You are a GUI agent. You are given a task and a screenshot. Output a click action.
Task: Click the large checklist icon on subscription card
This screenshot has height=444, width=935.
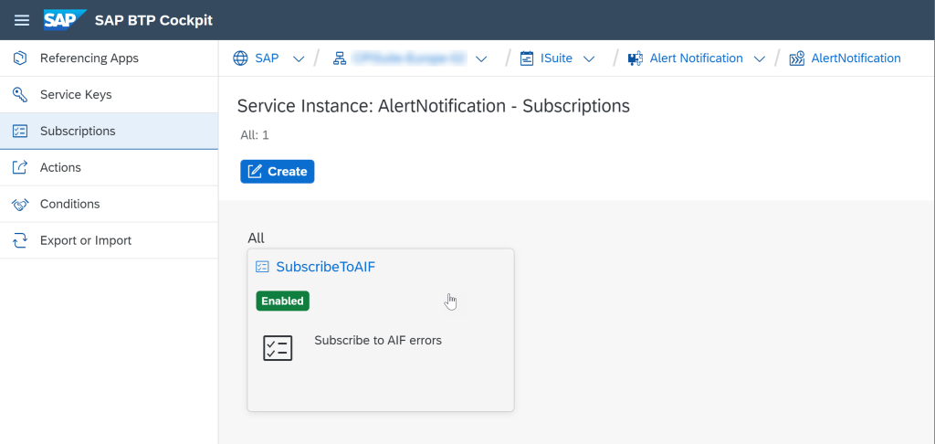pos(278,348)
